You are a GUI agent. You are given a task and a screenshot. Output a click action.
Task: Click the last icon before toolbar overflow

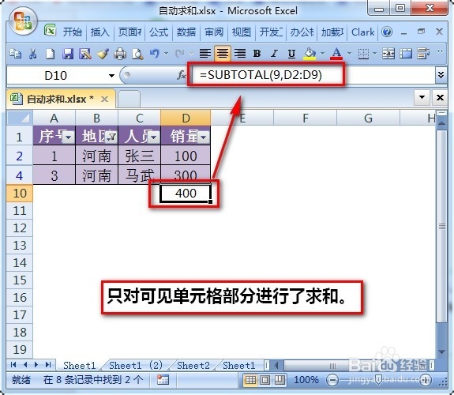coord(423,54)
